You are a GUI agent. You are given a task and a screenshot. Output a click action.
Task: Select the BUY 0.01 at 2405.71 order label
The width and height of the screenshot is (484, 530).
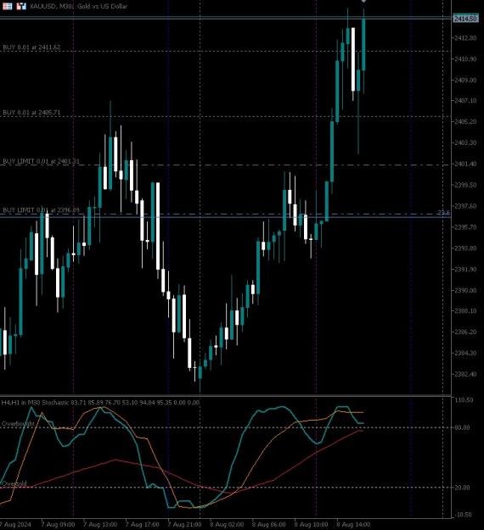click(x=31, y=113)
